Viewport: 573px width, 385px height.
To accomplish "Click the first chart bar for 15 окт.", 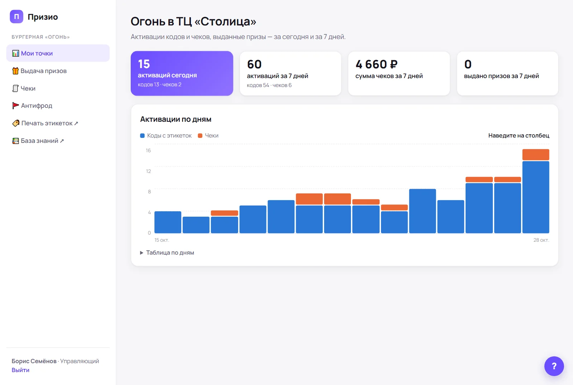I will pyautogui.click(x=168, y=222).
